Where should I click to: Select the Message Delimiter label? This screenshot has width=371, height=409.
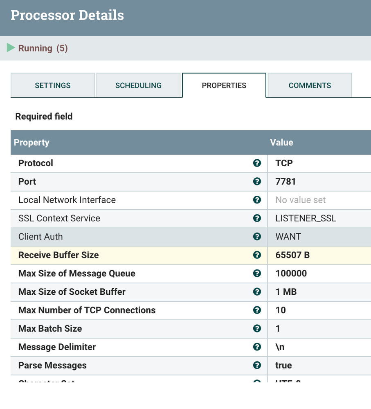point(57,347)
